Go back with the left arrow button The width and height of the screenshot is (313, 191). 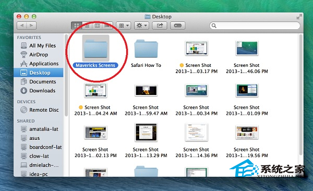pyautogui.click(x=22, y=26)
